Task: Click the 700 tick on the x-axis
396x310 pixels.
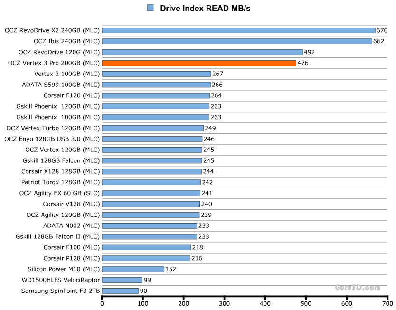Action: (x=387, y=303)
